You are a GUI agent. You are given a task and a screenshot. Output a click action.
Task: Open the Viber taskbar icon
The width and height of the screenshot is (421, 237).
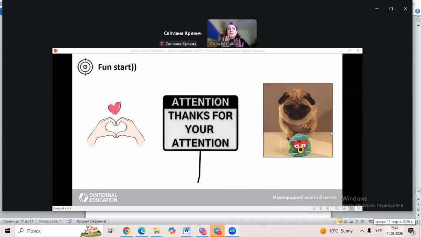click(x=202, y=231)
